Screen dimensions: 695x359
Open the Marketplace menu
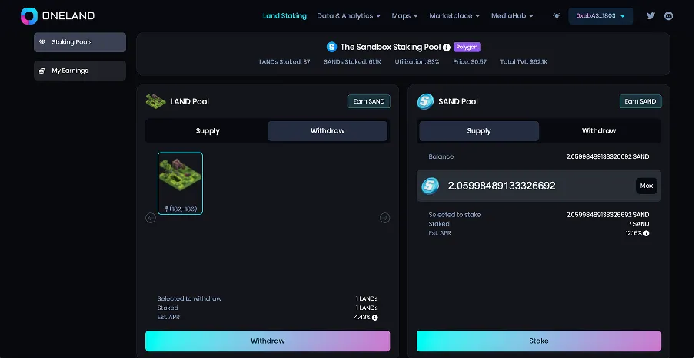coord(454,16)
